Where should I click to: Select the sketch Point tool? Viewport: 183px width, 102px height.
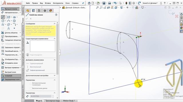(x=14, y=28)
